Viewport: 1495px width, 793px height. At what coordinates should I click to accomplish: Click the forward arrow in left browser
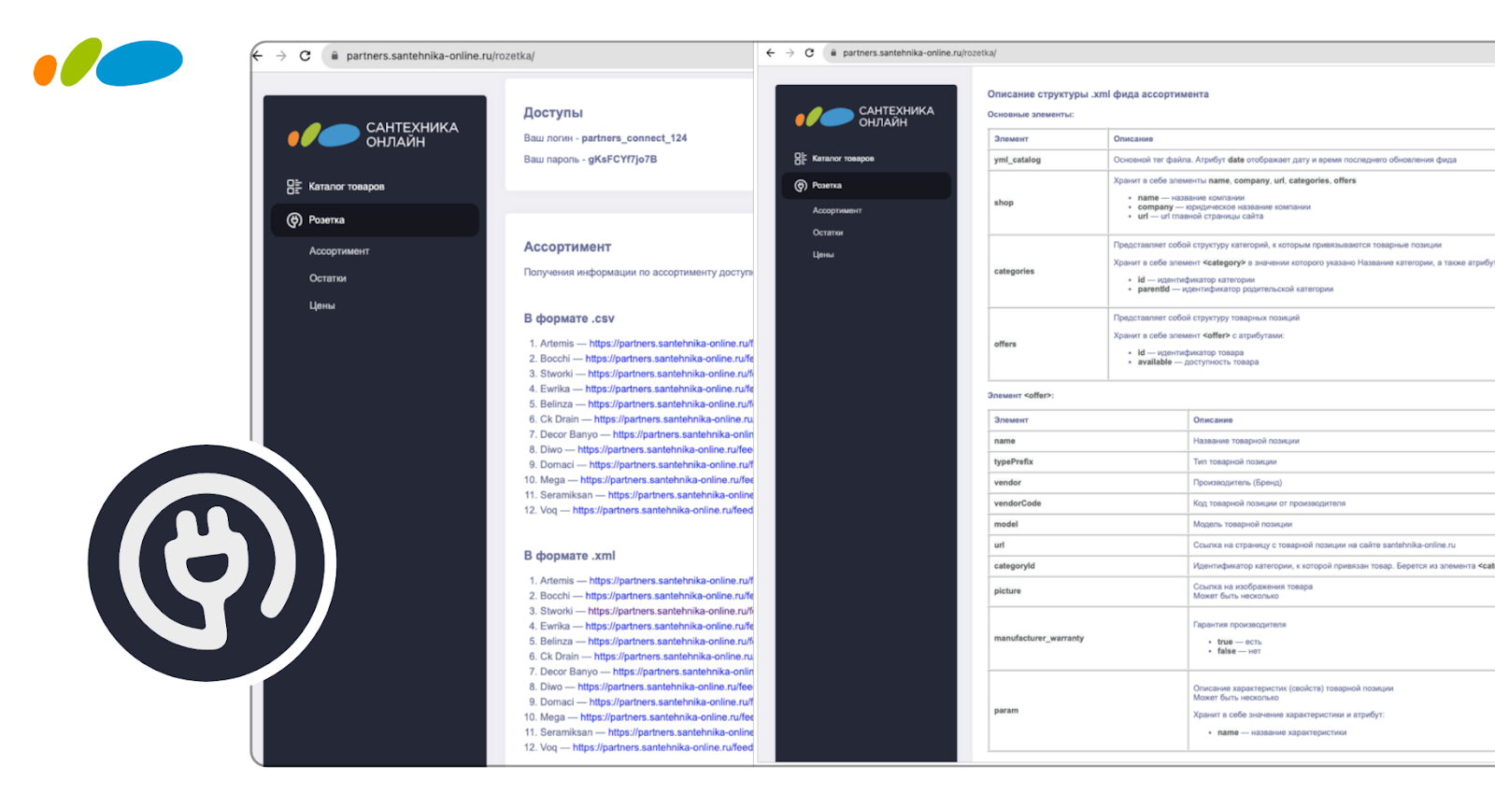click(281, 56)
